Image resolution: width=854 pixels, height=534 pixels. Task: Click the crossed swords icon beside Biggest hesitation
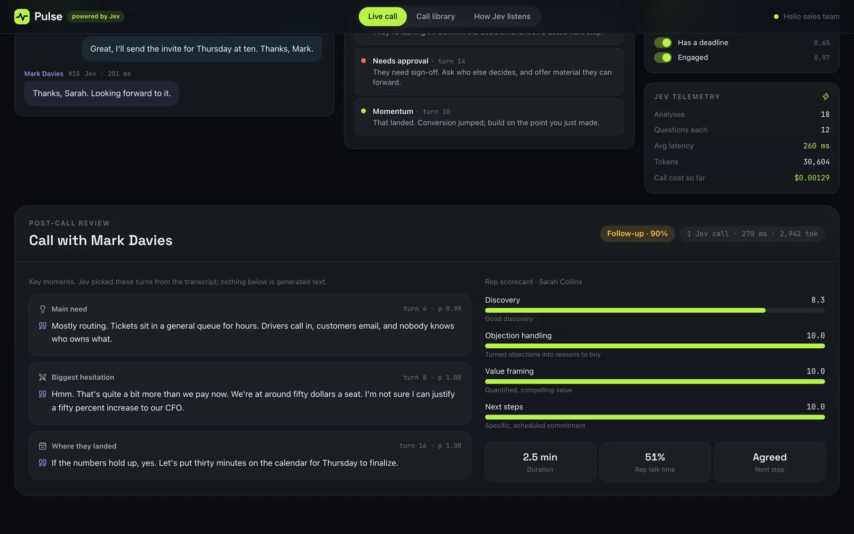click(x=43, y=377)
